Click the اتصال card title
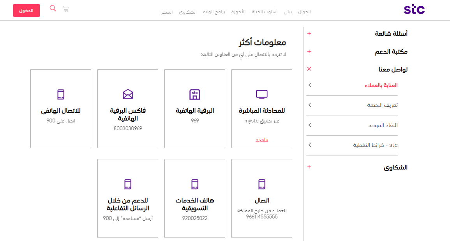 [262, 200]
